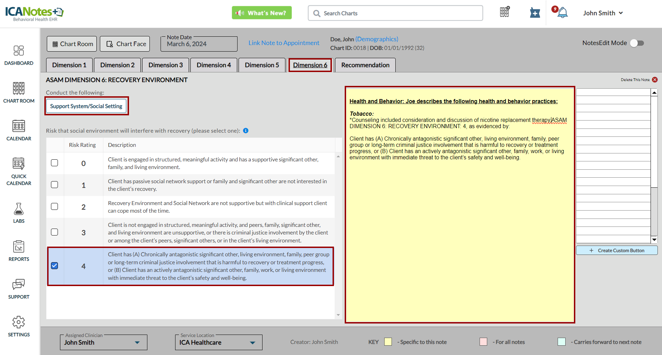Uncheck the risk rating 4 checkbox
Screen dimensions: 662x355
(54, 266)
